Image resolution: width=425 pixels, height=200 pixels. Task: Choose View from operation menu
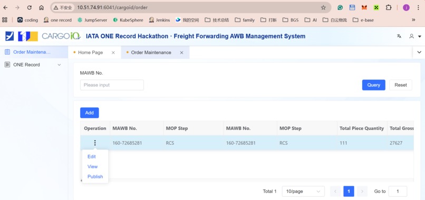pos(92,167)
